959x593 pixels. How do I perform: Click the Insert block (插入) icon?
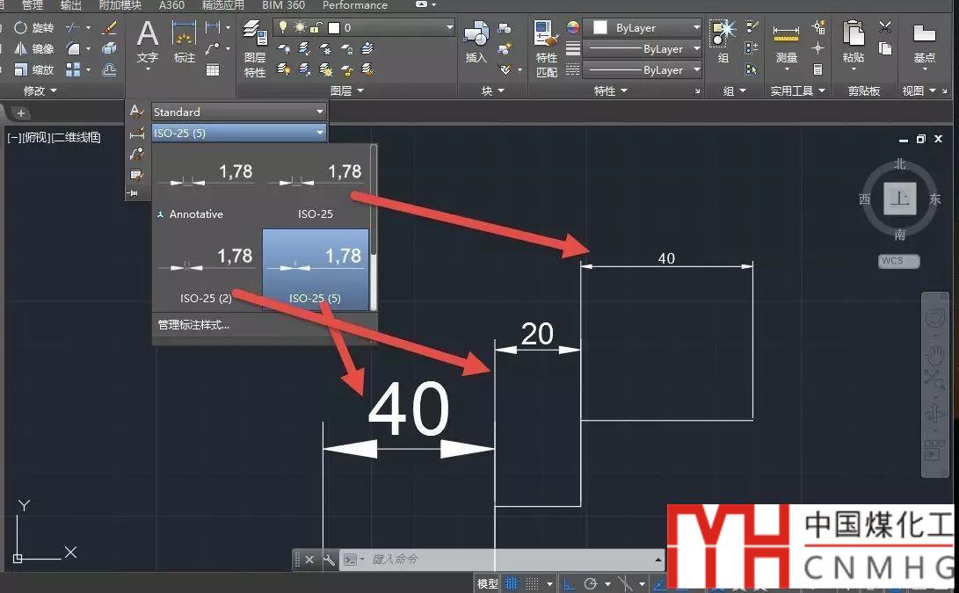(476, 44)
